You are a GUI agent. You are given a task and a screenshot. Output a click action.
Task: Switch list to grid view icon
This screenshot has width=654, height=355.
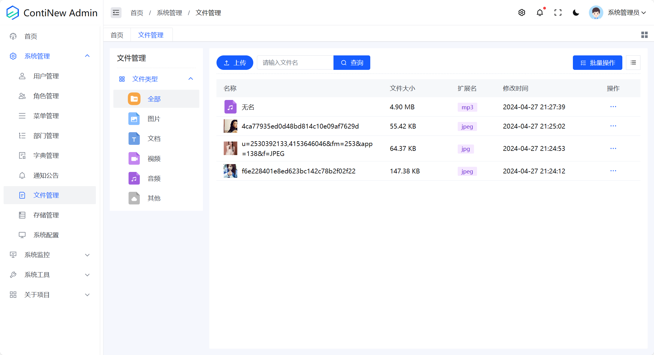pos(644,35)
